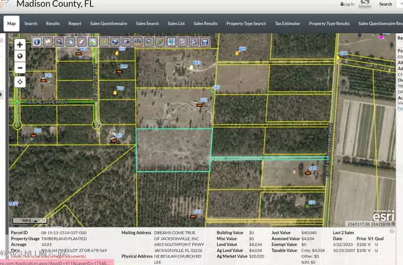This screenshot has height=265, width=403.
Task: Select the magnifier zoom tool
Action: point(59,42)
